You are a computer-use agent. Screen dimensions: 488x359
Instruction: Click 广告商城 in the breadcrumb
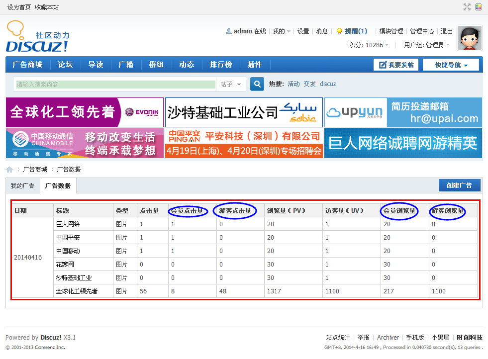(x=35, y=170)
